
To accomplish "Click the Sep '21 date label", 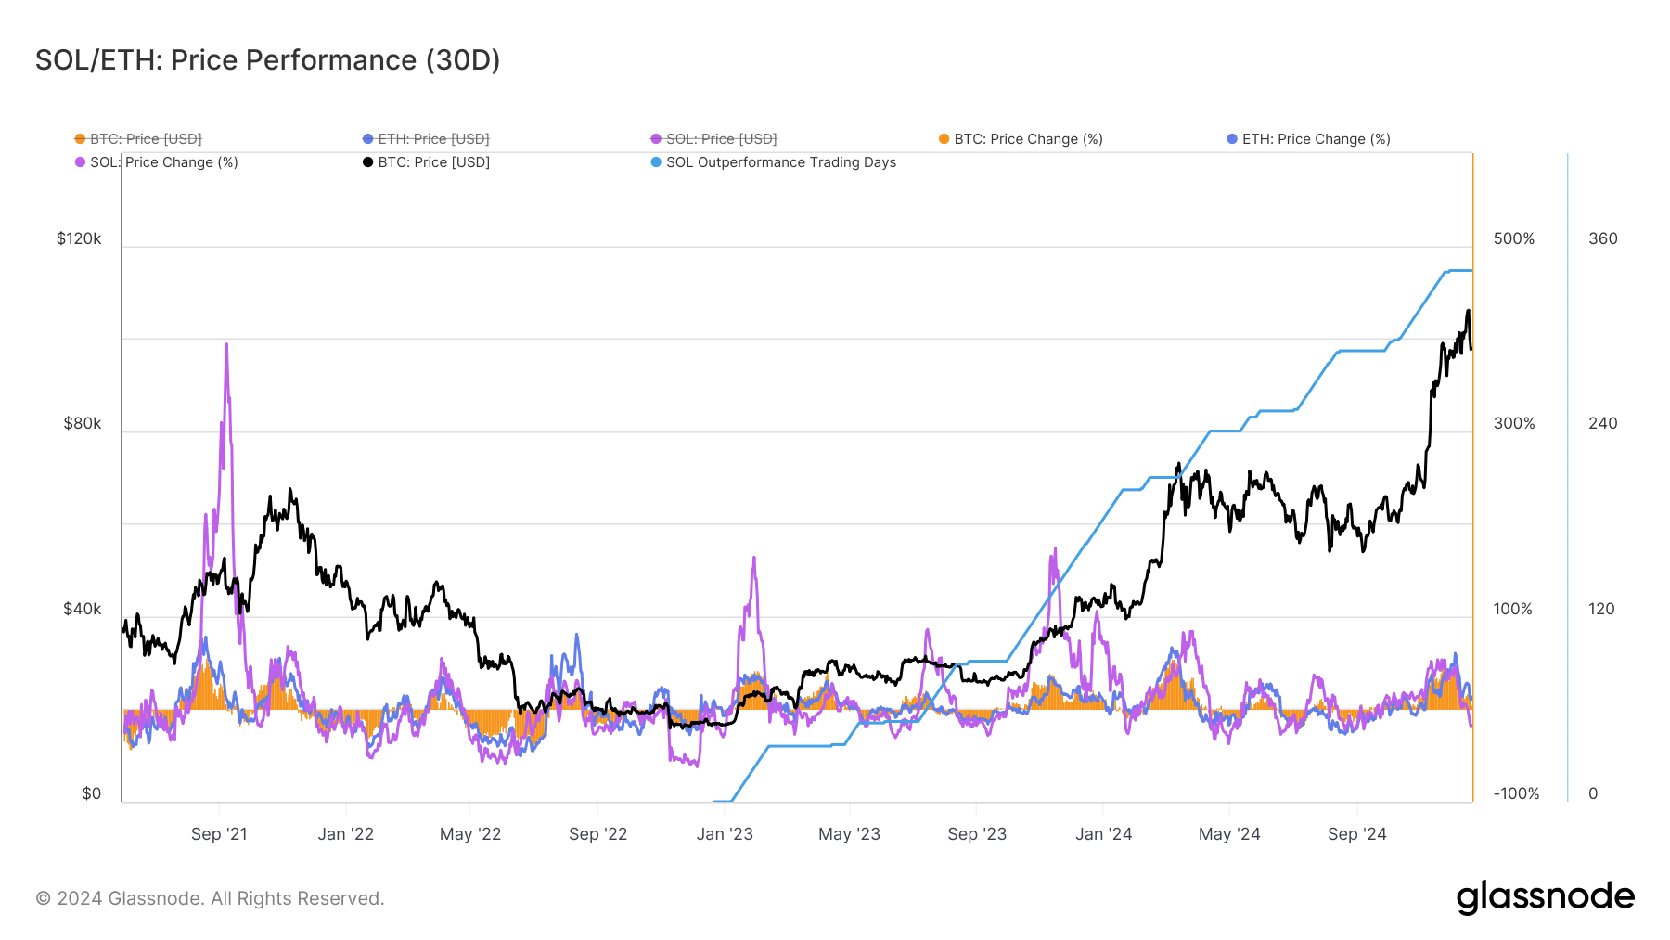I will pos(219,834).
